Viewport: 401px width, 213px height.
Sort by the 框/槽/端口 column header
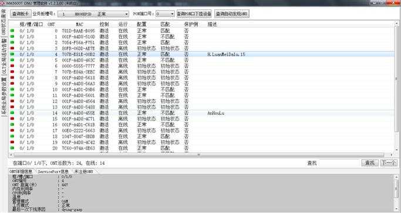[x=32, y=24]
